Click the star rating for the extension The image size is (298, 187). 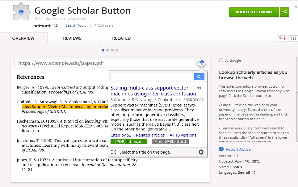click(x=43, y=26)
